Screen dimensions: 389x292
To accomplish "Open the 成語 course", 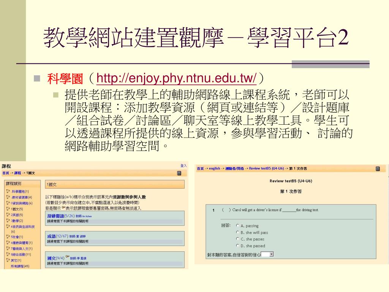I will [x=51, y=236].
